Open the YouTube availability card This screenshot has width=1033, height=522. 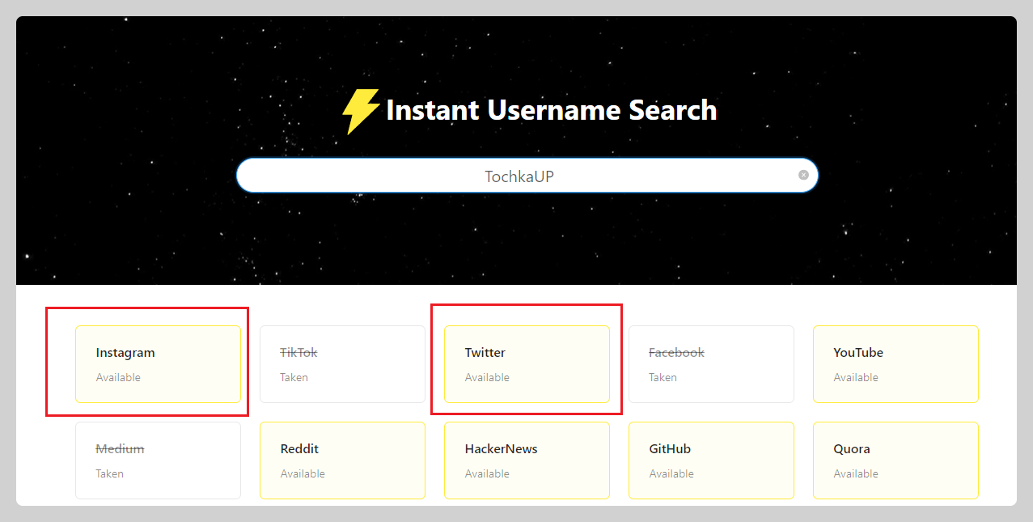[895, 363]
